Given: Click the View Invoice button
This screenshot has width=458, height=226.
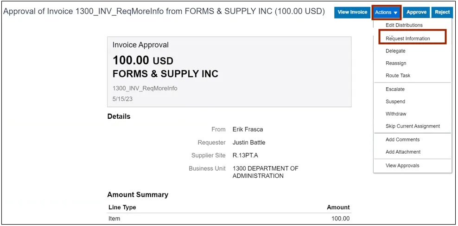Looking at the screenshot, I should pos(352,13).
